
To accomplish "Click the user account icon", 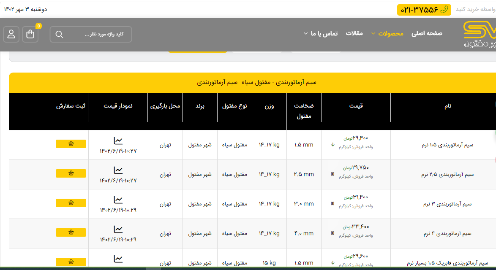I will [11, 35].
